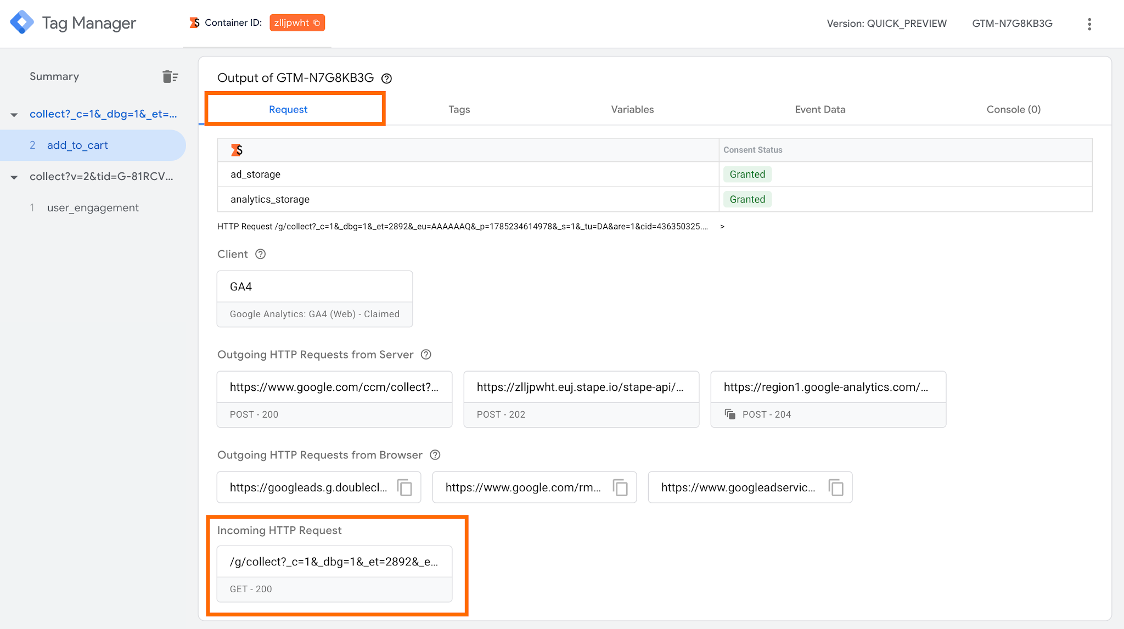Image resolution: width=1124 pixels, height=629 pixels.
Task: Click the Summary heading in sidebar
Action: click(54, 76)
